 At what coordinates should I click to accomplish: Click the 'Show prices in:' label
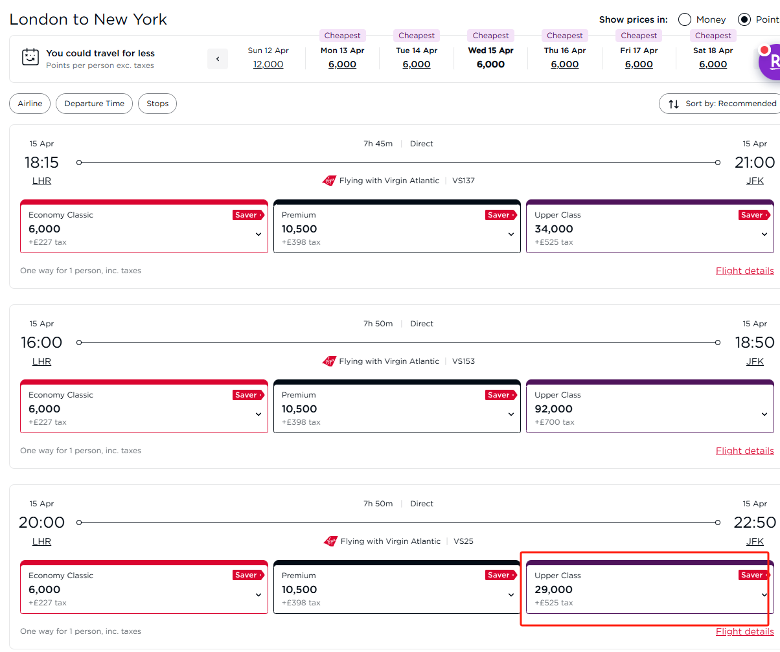634,19
